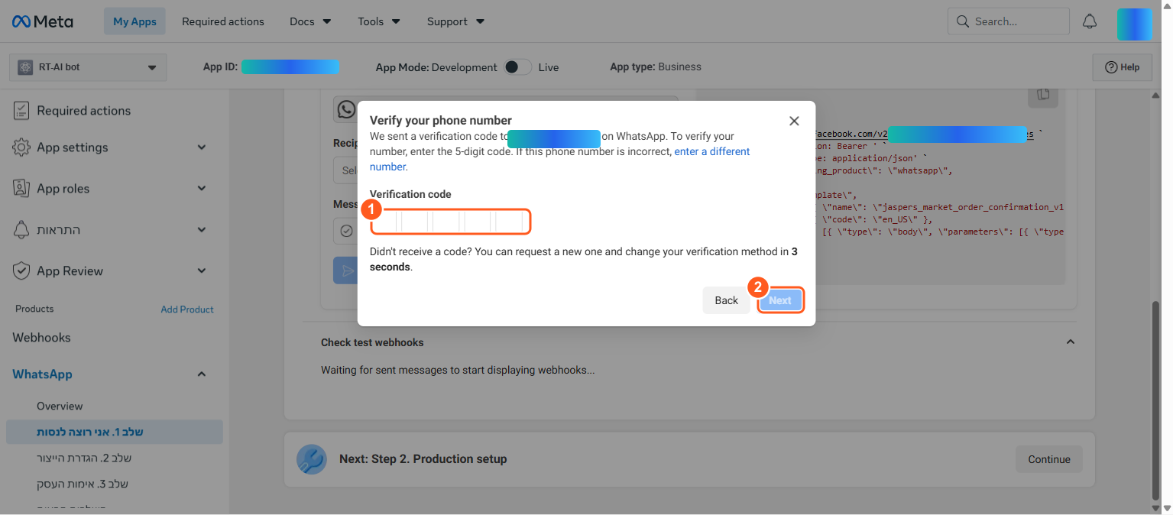This screenshot has height=515, width=1173.
Task: Click the top Search field
Action: click(1009, 21)
